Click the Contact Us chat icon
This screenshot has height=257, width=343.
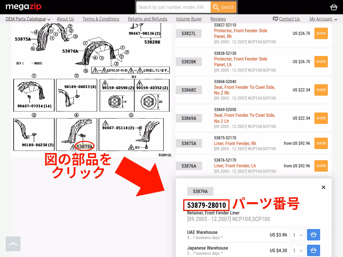click(275, 19)
